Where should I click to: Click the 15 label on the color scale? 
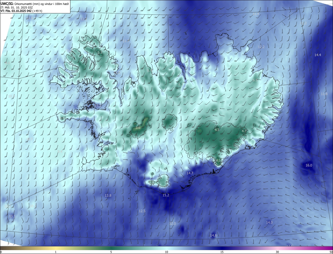(222, 252)
